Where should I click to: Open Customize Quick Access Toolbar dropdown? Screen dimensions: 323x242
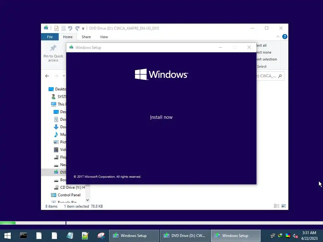click(83, 28)
